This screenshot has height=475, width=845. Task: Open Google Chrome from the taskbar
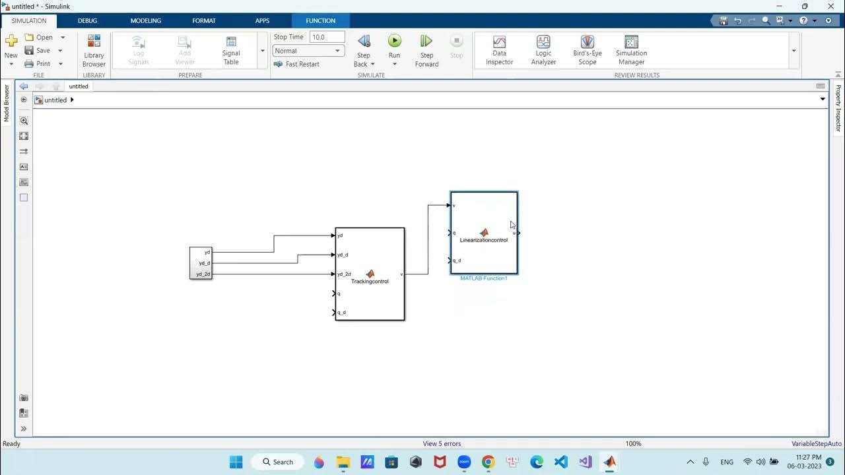488,462
